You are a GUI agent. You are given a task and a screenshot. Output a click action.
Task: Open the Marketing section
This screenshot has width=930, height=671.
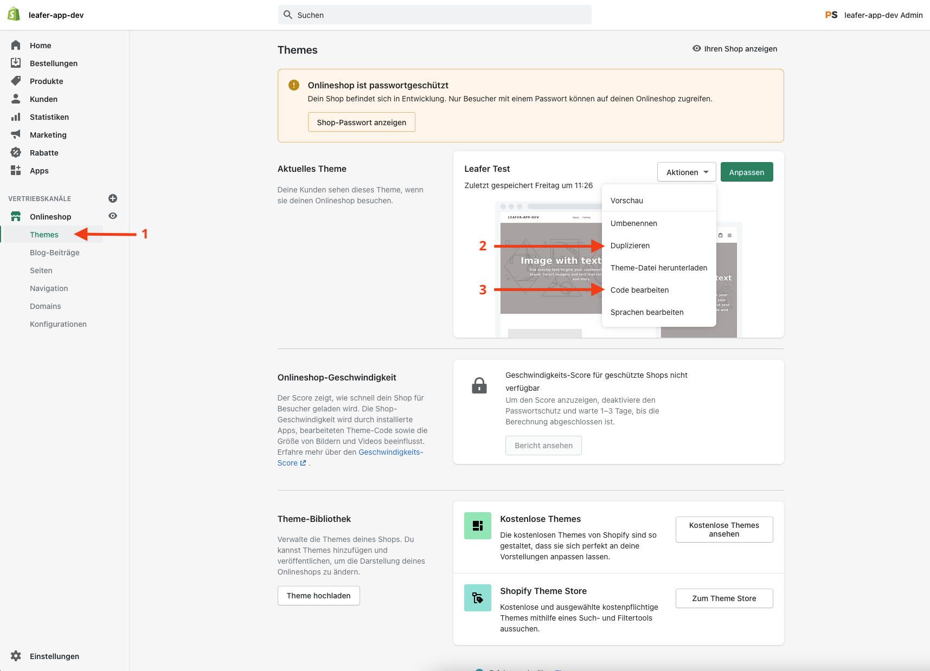pos(48,134)
